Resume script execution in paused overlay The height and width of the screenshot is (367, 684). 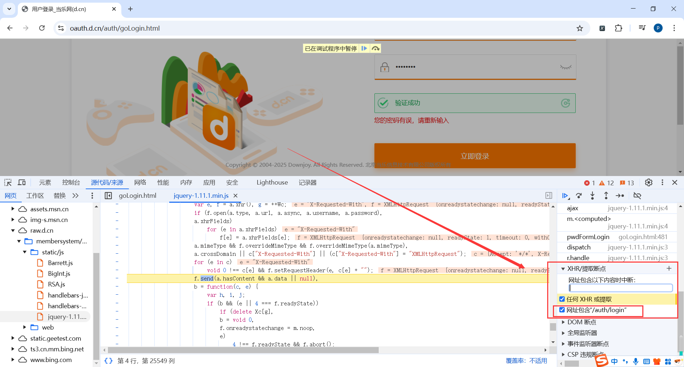pyautogui.click(x=364, y=48)
